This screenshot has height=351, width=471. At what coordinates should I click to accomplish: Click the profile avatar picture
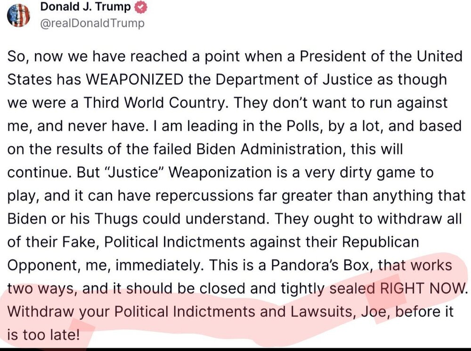pyautogui.click(x=19, y=15)
